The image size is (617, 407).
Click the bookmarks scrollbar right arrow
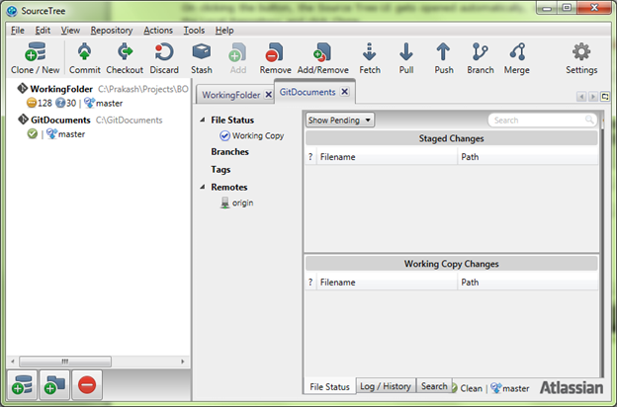[x=183, y=362]
